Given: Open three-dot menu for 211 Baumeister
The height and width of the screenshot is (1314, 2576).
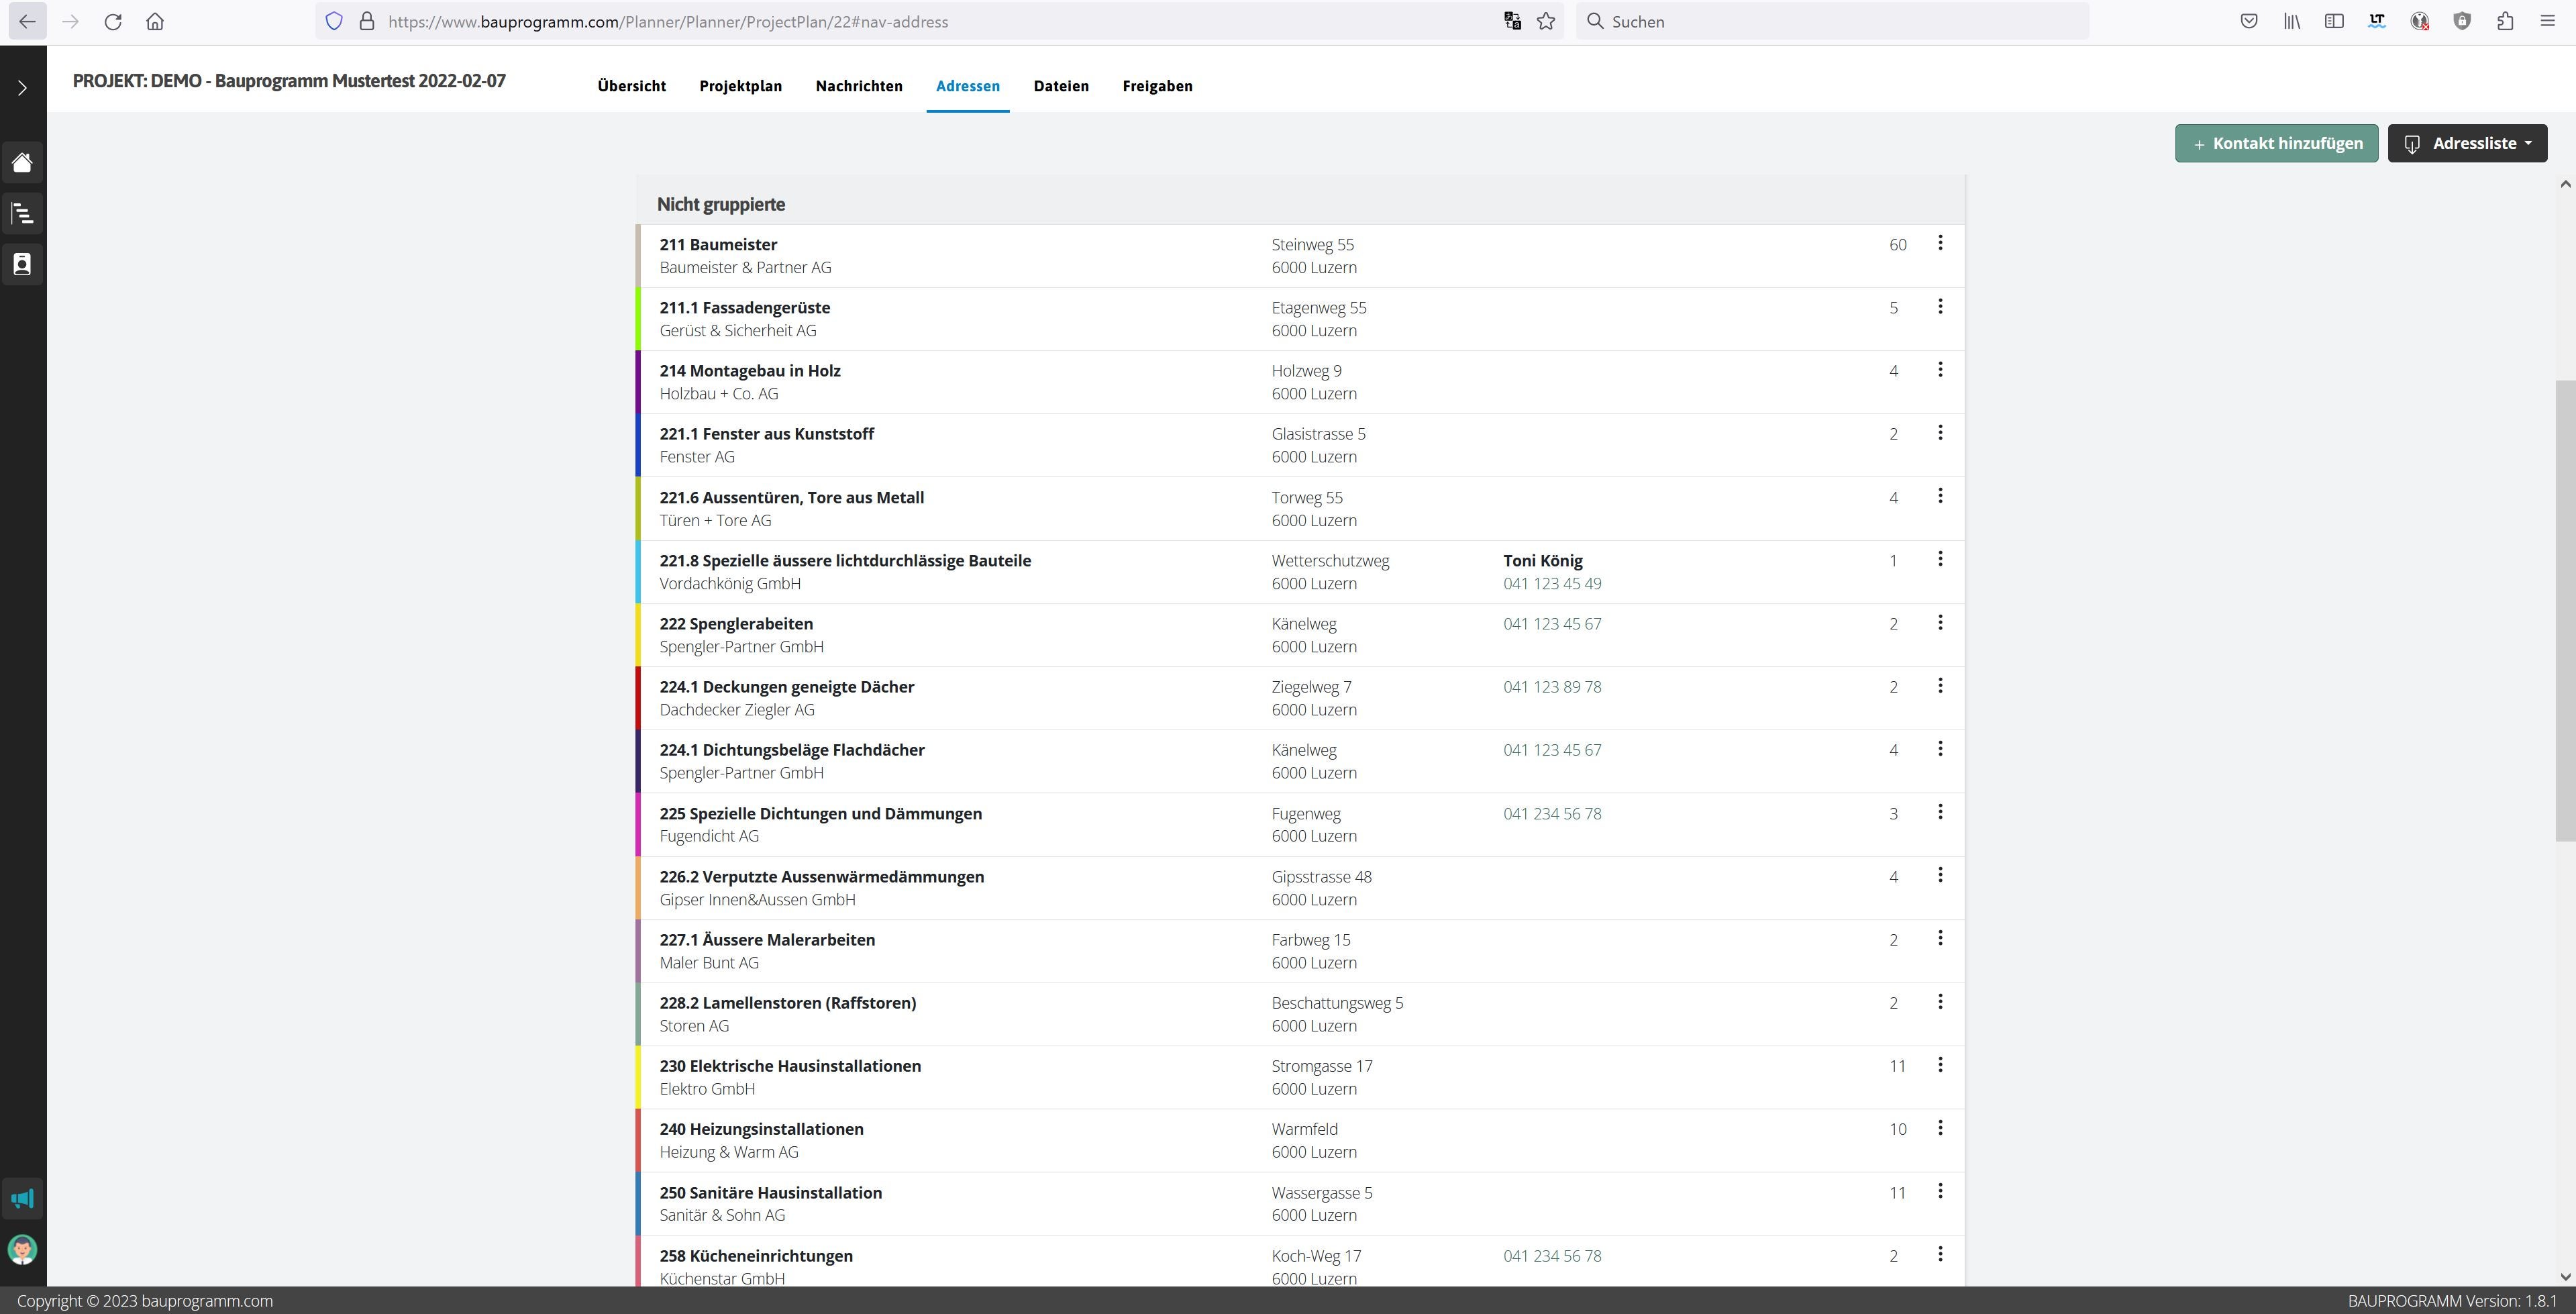Looking at the screenshot, I should tap(1940, 243).
